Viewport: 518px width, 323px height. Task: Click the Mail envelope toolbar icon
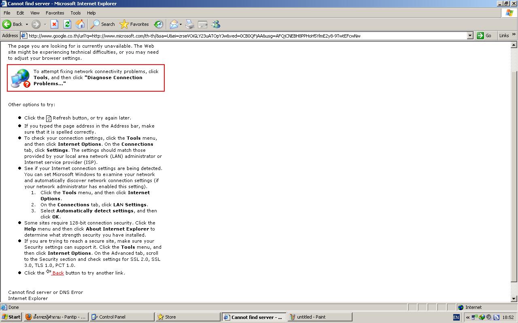pos(174,24)
